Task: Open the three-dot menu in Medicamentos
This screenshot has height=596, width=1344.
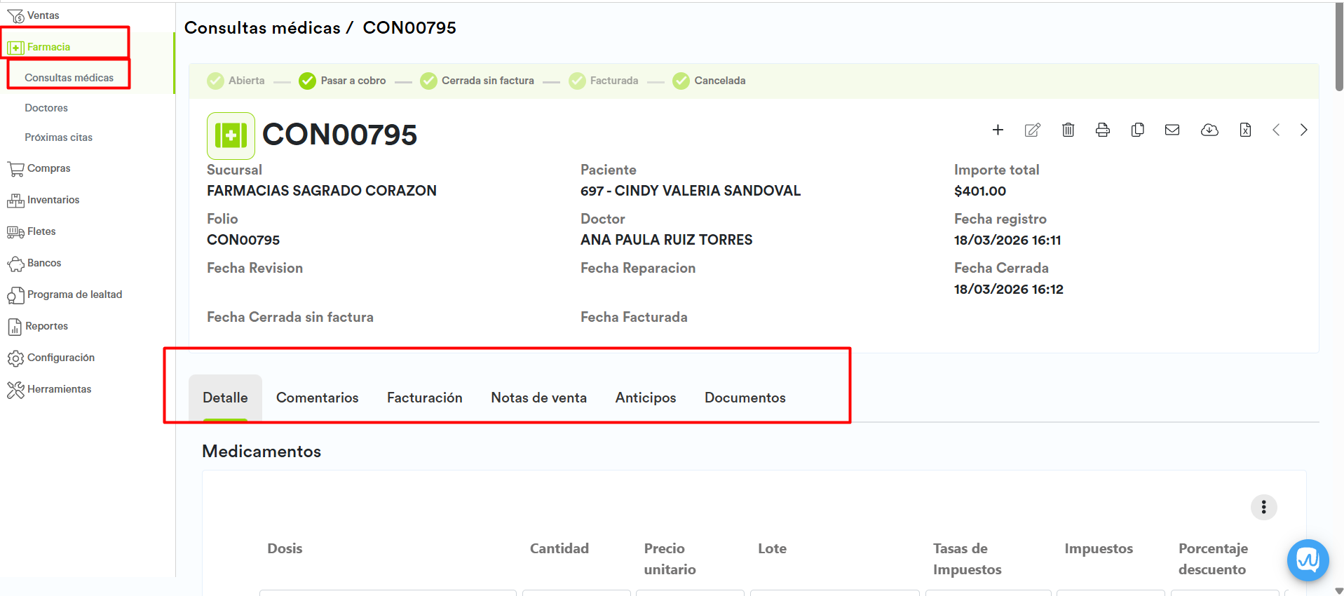Action: point(1263,507)
